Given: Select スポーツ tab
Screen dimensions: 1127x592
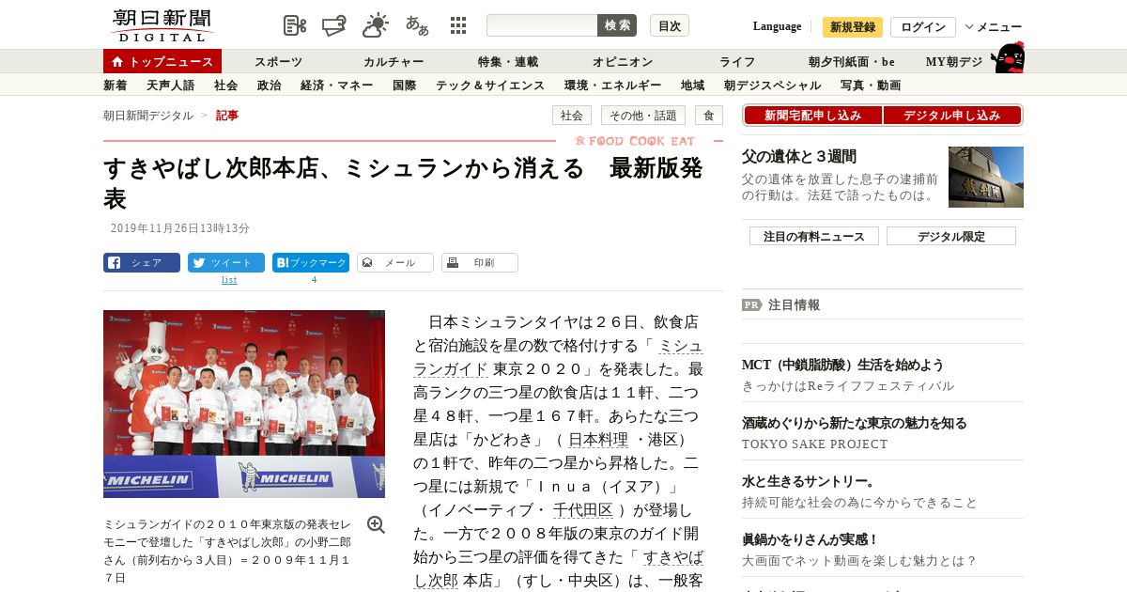Looking at the screenshot, I should coord(278,62).
